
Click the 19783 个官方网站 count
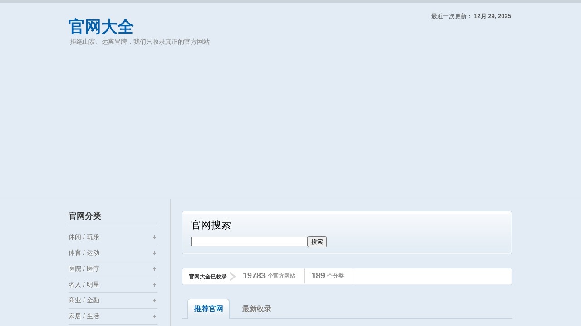click(268, 276)
